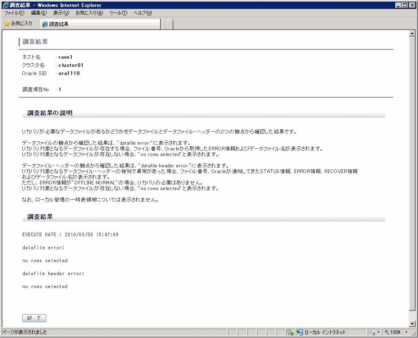Click the Internet Explorer icon in title bar
Image resolution: width=418 pixels, height=338 pixels.
[x=5, y=5]
